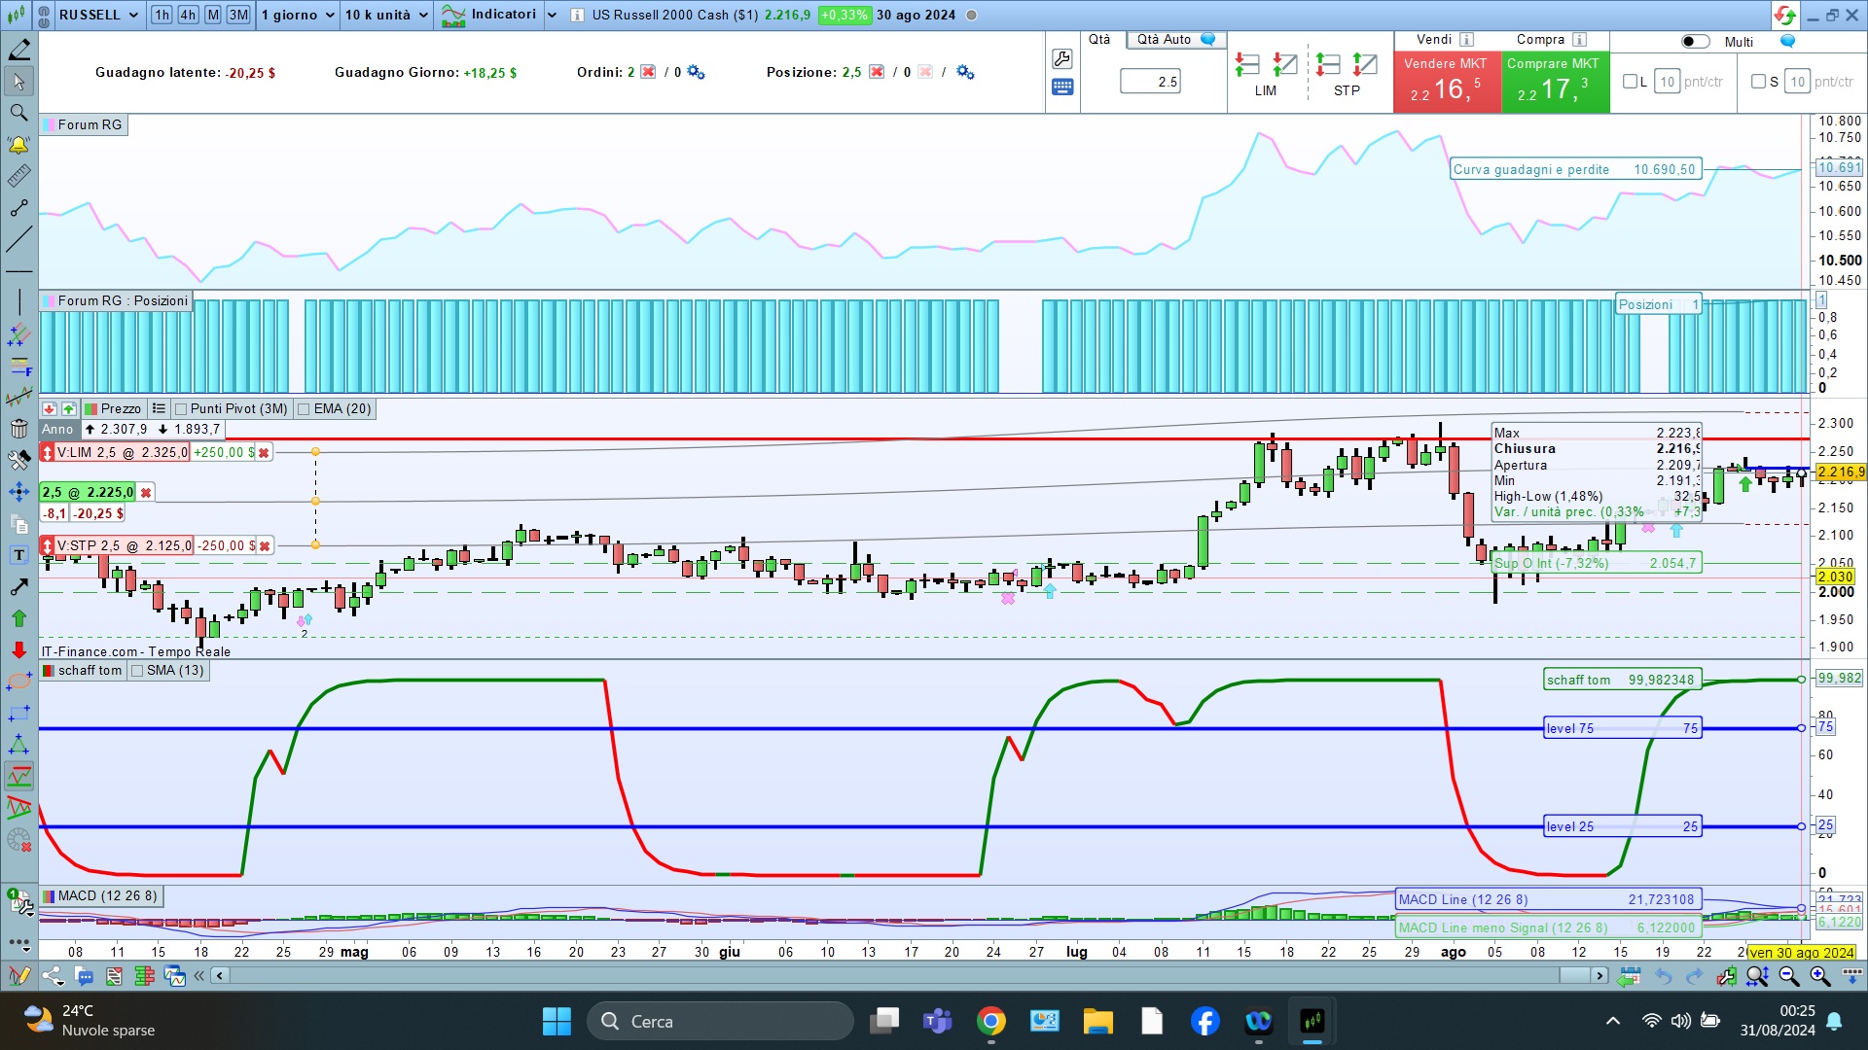Select the green up arrow tool
The height and width of the screenshot is (1050, 1868).
(x=18, y=618)
